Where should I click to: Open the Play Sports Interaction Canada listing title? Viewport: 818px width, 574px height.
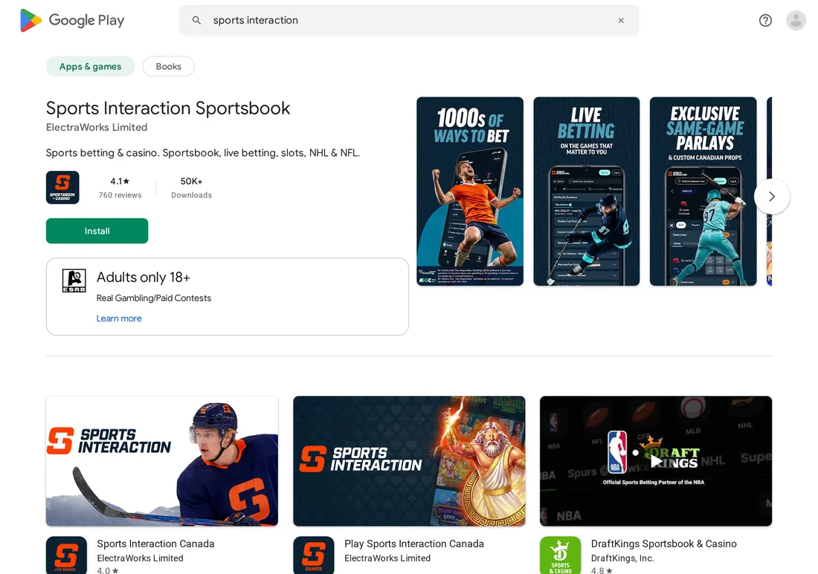pyautogui.click(x=414, y=544)
